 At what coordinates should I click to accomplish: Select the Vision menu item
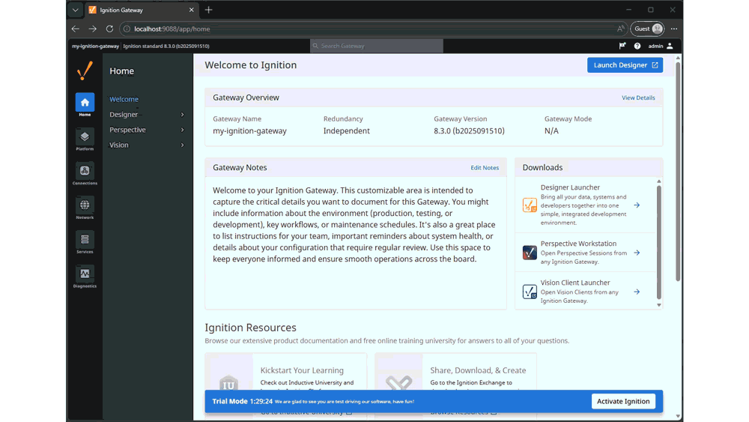click(x=119, y=145)
